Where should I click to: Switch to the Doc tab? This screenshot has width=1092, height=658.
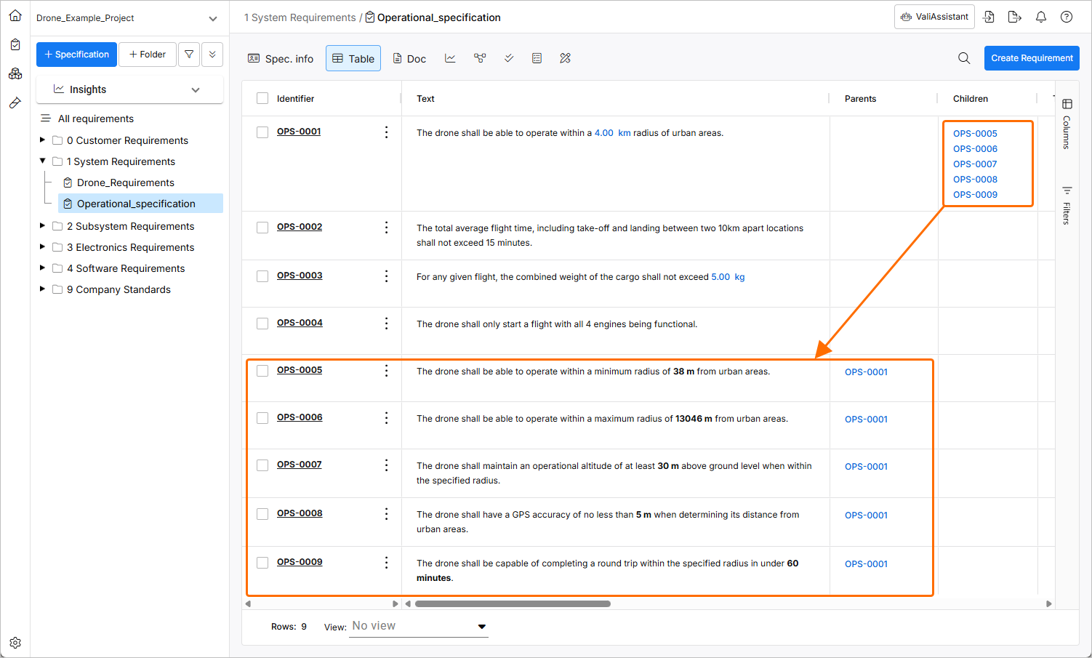tap(409, 58)
